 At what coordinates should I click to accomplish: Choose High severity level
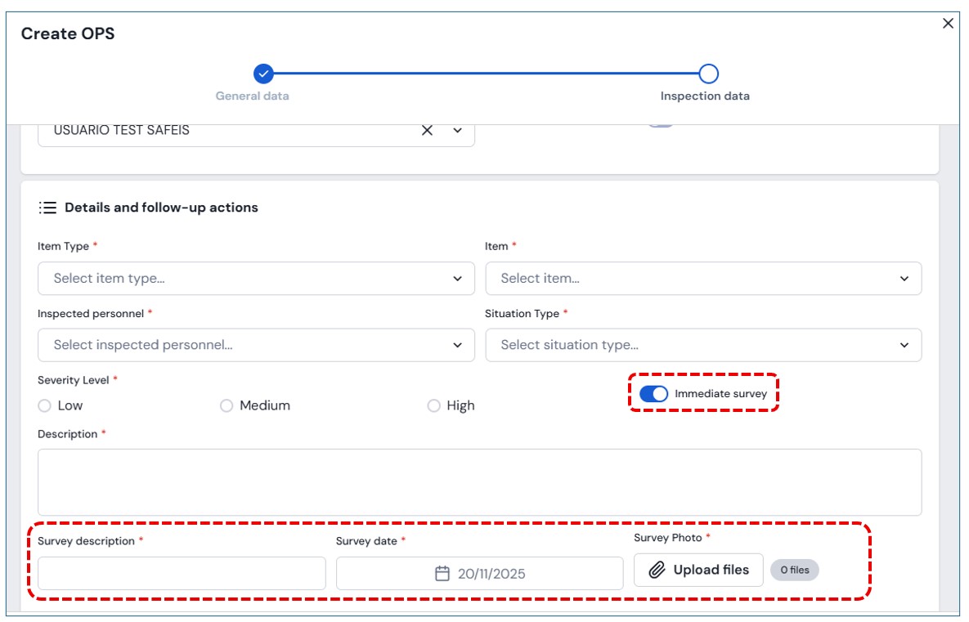pos(433,406)
